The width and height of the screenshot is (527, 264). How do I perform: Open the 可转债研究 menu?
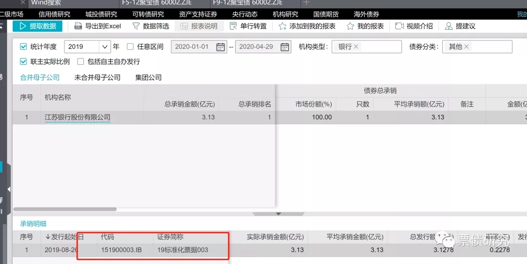click(x=148, y=14)
